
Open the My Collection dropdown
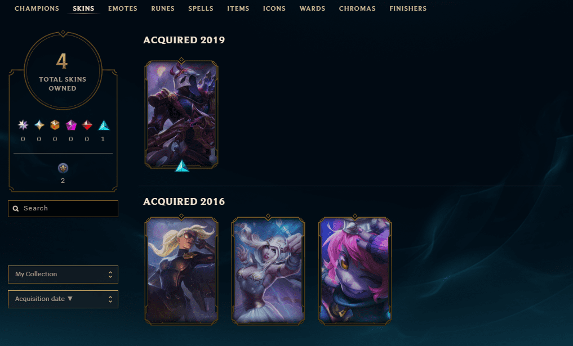[63, 275]
